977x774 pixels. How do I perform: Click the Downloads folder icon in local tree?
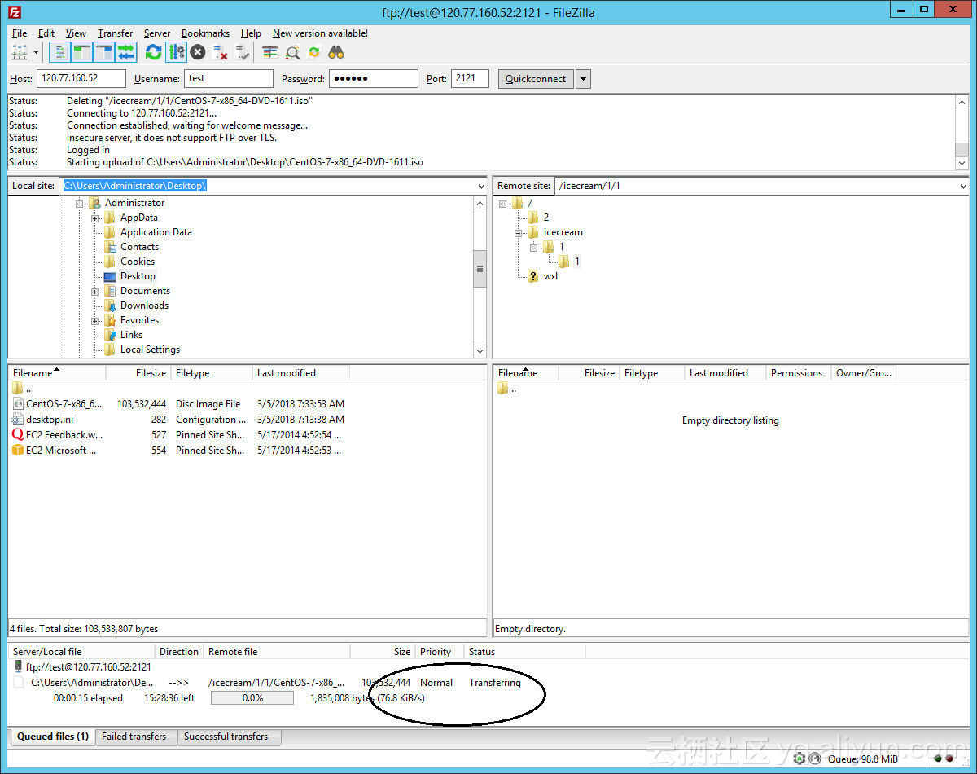(x=110, y=306)
